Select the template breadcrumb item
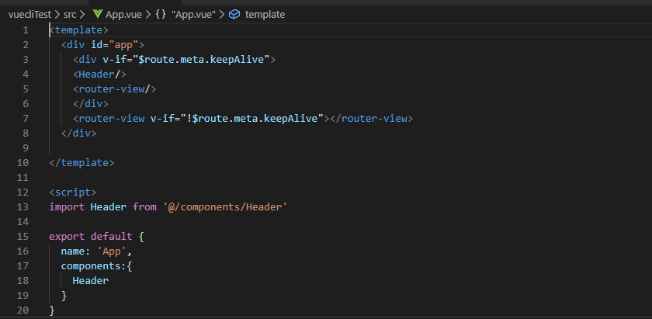Viewport: 652px width, 319px height. pyautogui.click(x=265, y=15)
